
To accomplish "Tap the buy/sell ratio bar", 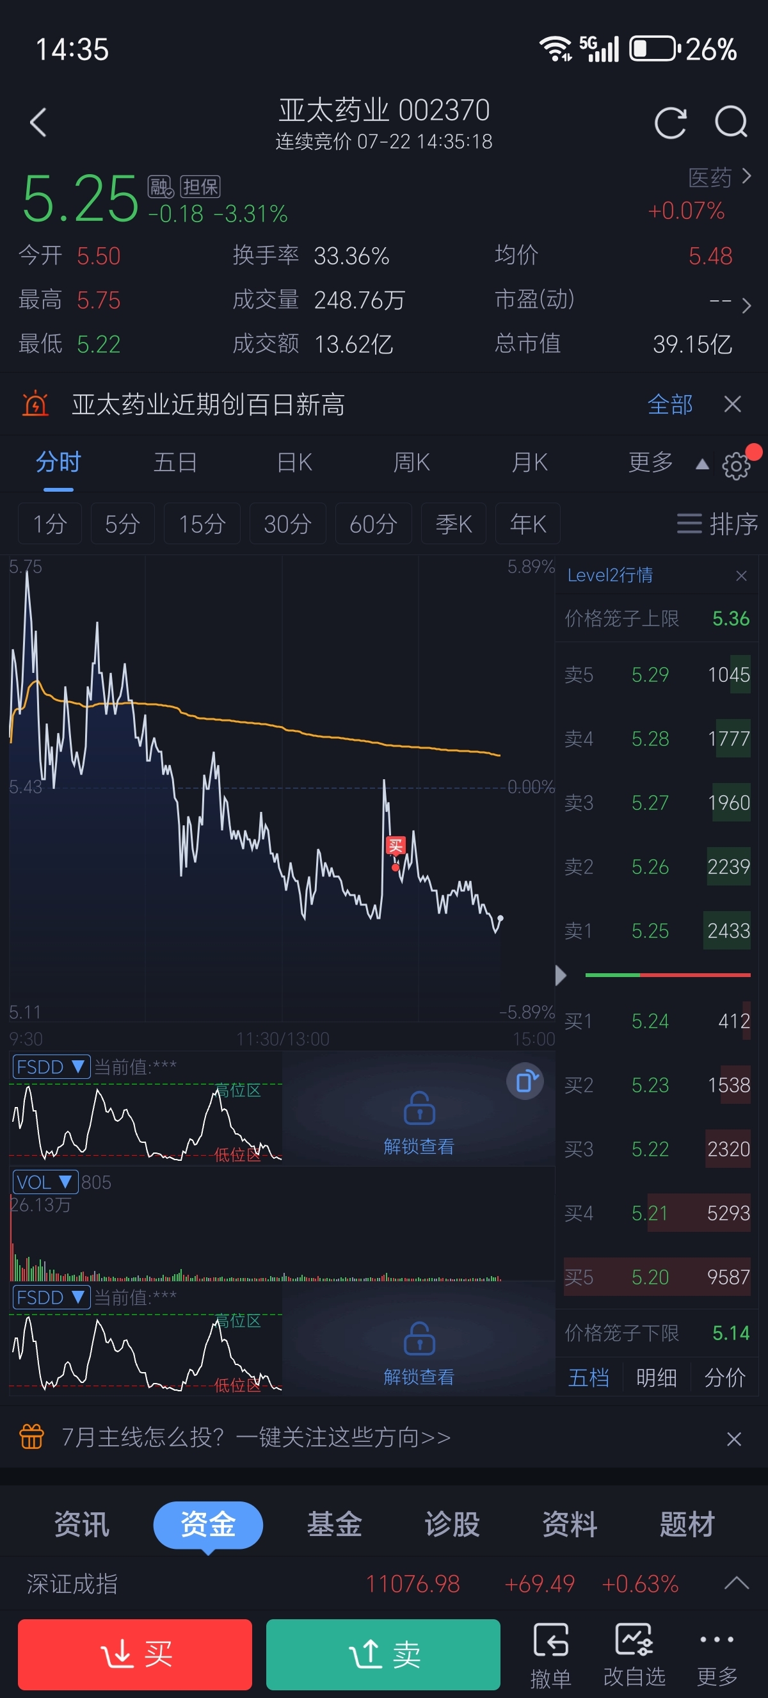I will tap(668, 975).
